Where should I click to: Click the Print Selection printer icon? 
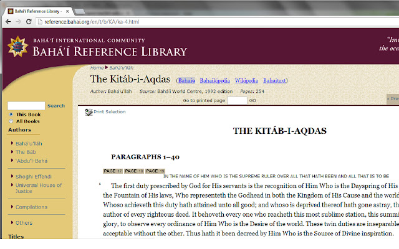[x=89, y=112]
